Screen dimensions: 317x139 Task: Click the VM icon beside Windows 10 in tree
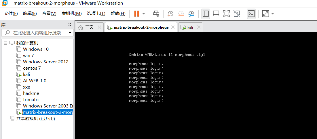[19, 49]
